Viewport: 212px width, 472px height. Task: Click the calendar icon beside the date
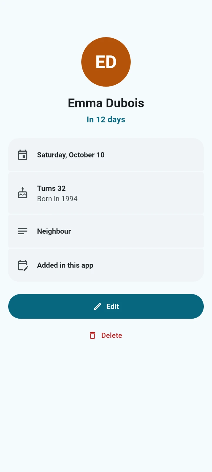(x=23, y=155)
